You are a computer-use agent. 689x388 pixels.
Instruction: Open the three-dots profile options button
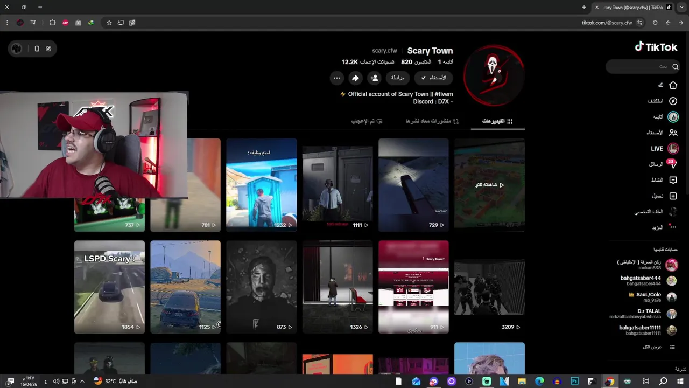336,78
